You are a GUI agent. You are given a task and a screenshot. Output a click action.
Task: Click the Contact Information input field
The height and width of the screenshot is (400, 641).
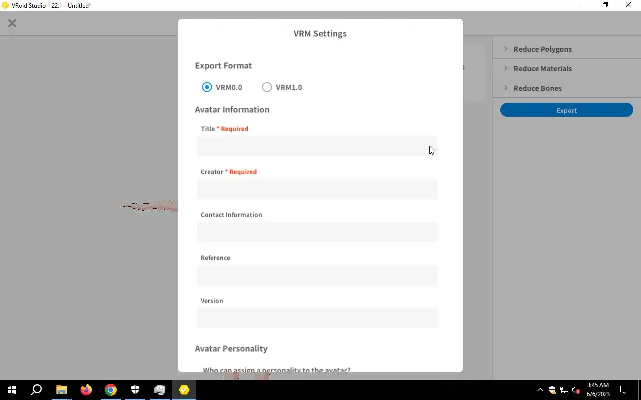317,232
